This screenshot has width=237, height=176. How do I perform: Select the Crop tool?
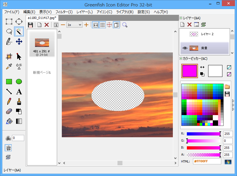9,57
